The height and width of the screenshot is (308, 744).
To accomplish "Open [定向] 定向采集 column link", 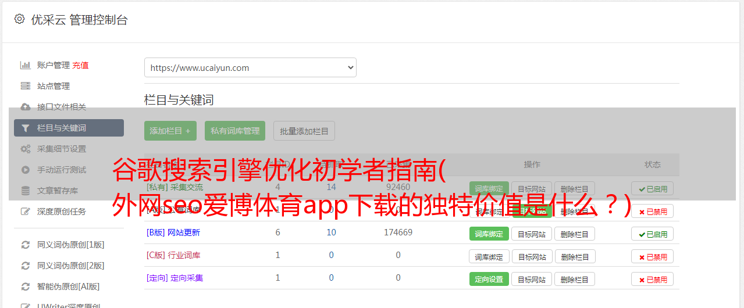I will click(x=175, y=278).
